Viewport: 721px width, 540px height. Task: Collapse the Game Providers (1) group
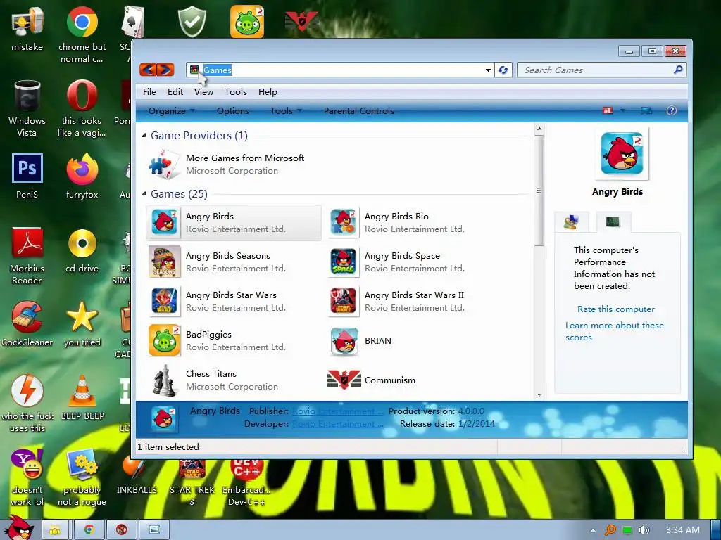point(144,136)
